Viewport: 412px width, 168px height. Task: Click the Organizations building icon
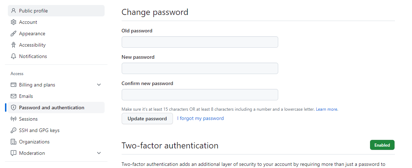point(14,142)
